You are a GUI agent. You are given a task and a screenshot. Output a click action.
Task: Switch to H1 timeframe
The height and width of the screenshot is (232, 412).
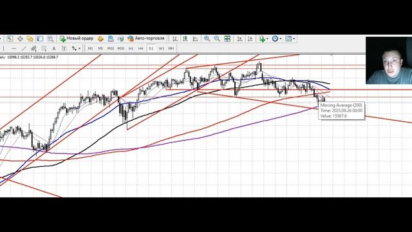coord(131,48)
